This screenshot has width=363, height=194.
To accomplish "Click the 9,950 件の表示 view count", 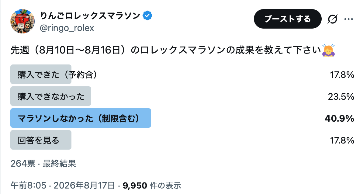I will [x=152, y=185].
